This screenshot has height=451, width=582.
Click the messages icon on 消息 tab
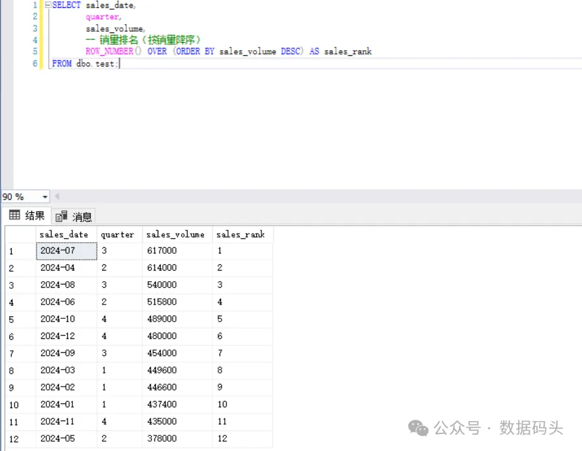point(61,217)
